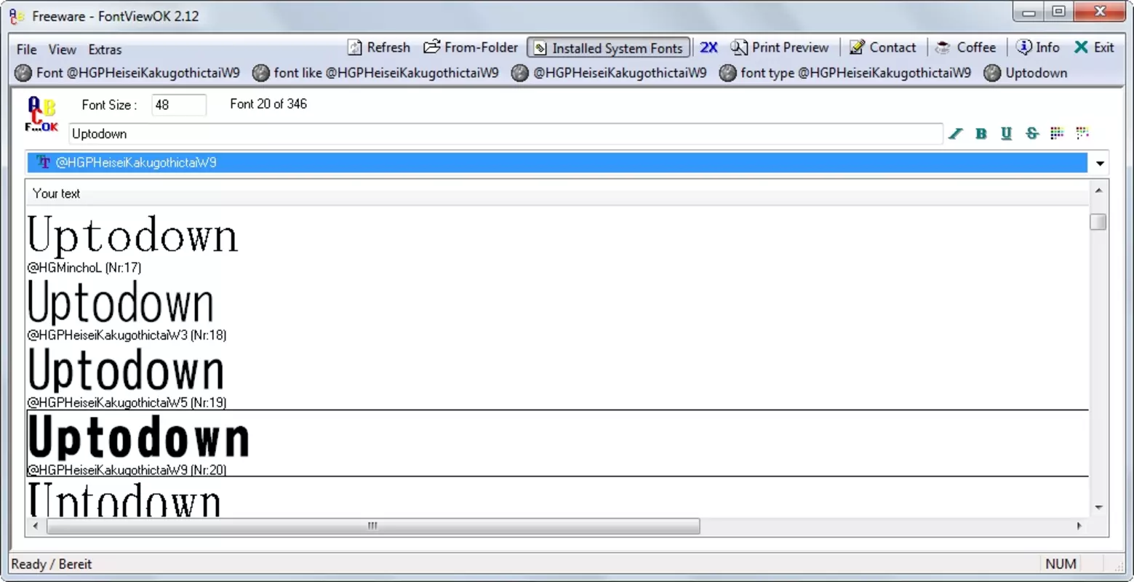Viewport: 1134px width, 582px height.
Task: Click the Contact button
Action: click(x=882, y=47)
